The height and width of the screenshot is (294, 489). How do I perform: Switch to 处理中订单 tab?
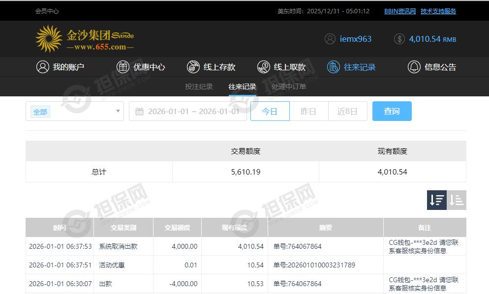coord(289,87)
